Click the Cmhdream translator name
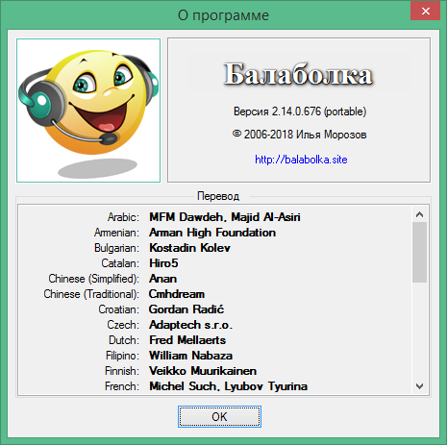447x445 pixels. (x=177, y=294)
